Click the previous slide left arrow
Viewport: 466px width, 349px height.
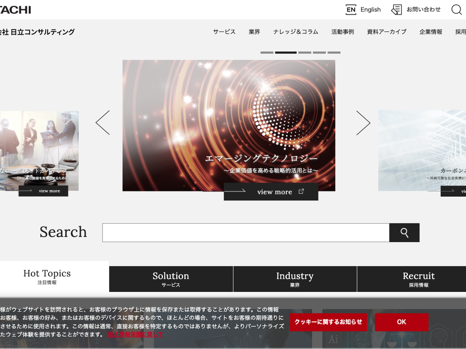point(103,123)
